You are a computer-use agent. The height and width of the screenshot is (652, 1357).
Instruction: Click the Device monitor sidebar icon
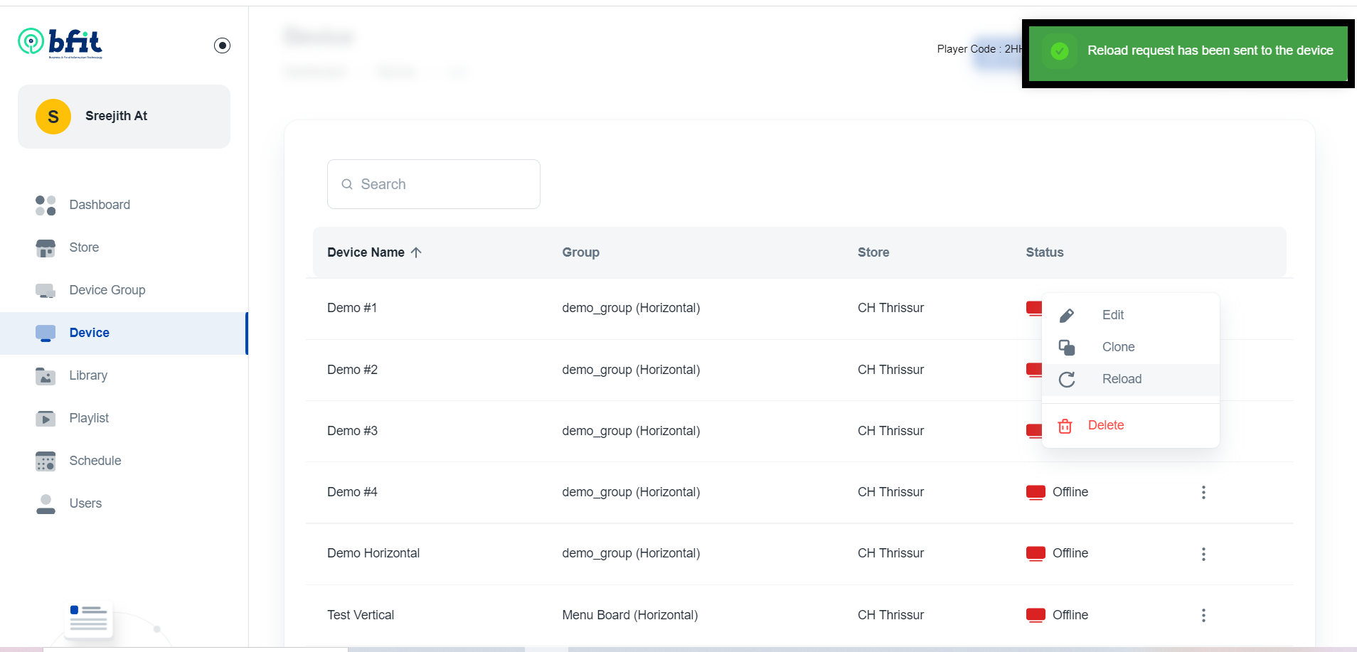(46, 333)
